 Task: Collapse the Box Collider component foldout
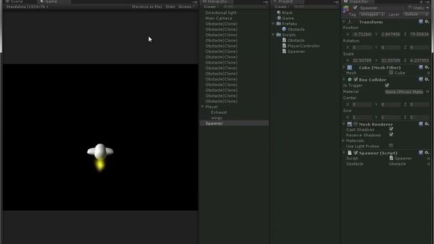pos(344,79)
